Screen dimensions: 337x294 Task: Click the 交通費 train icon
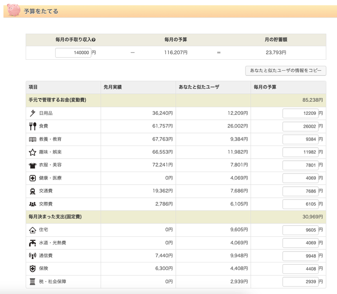(x=32, y=191)
